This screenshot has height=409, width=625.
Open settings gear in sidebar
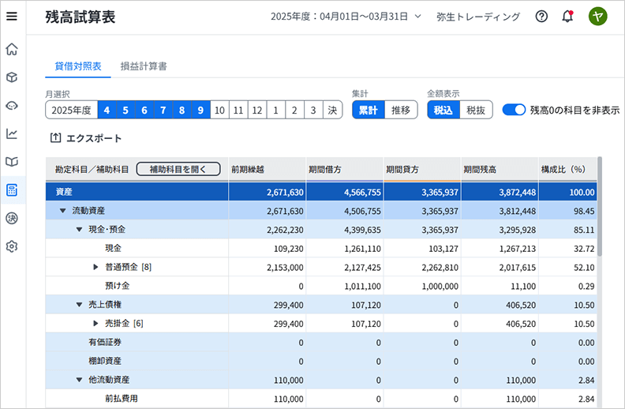coord(12,246)
